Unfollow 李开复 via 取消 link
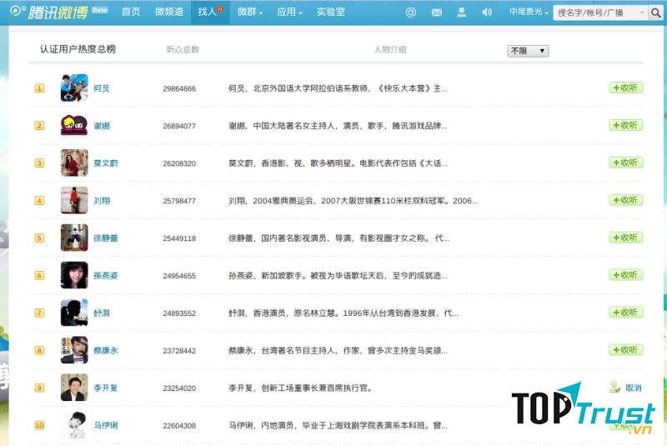 coord(633,388)
